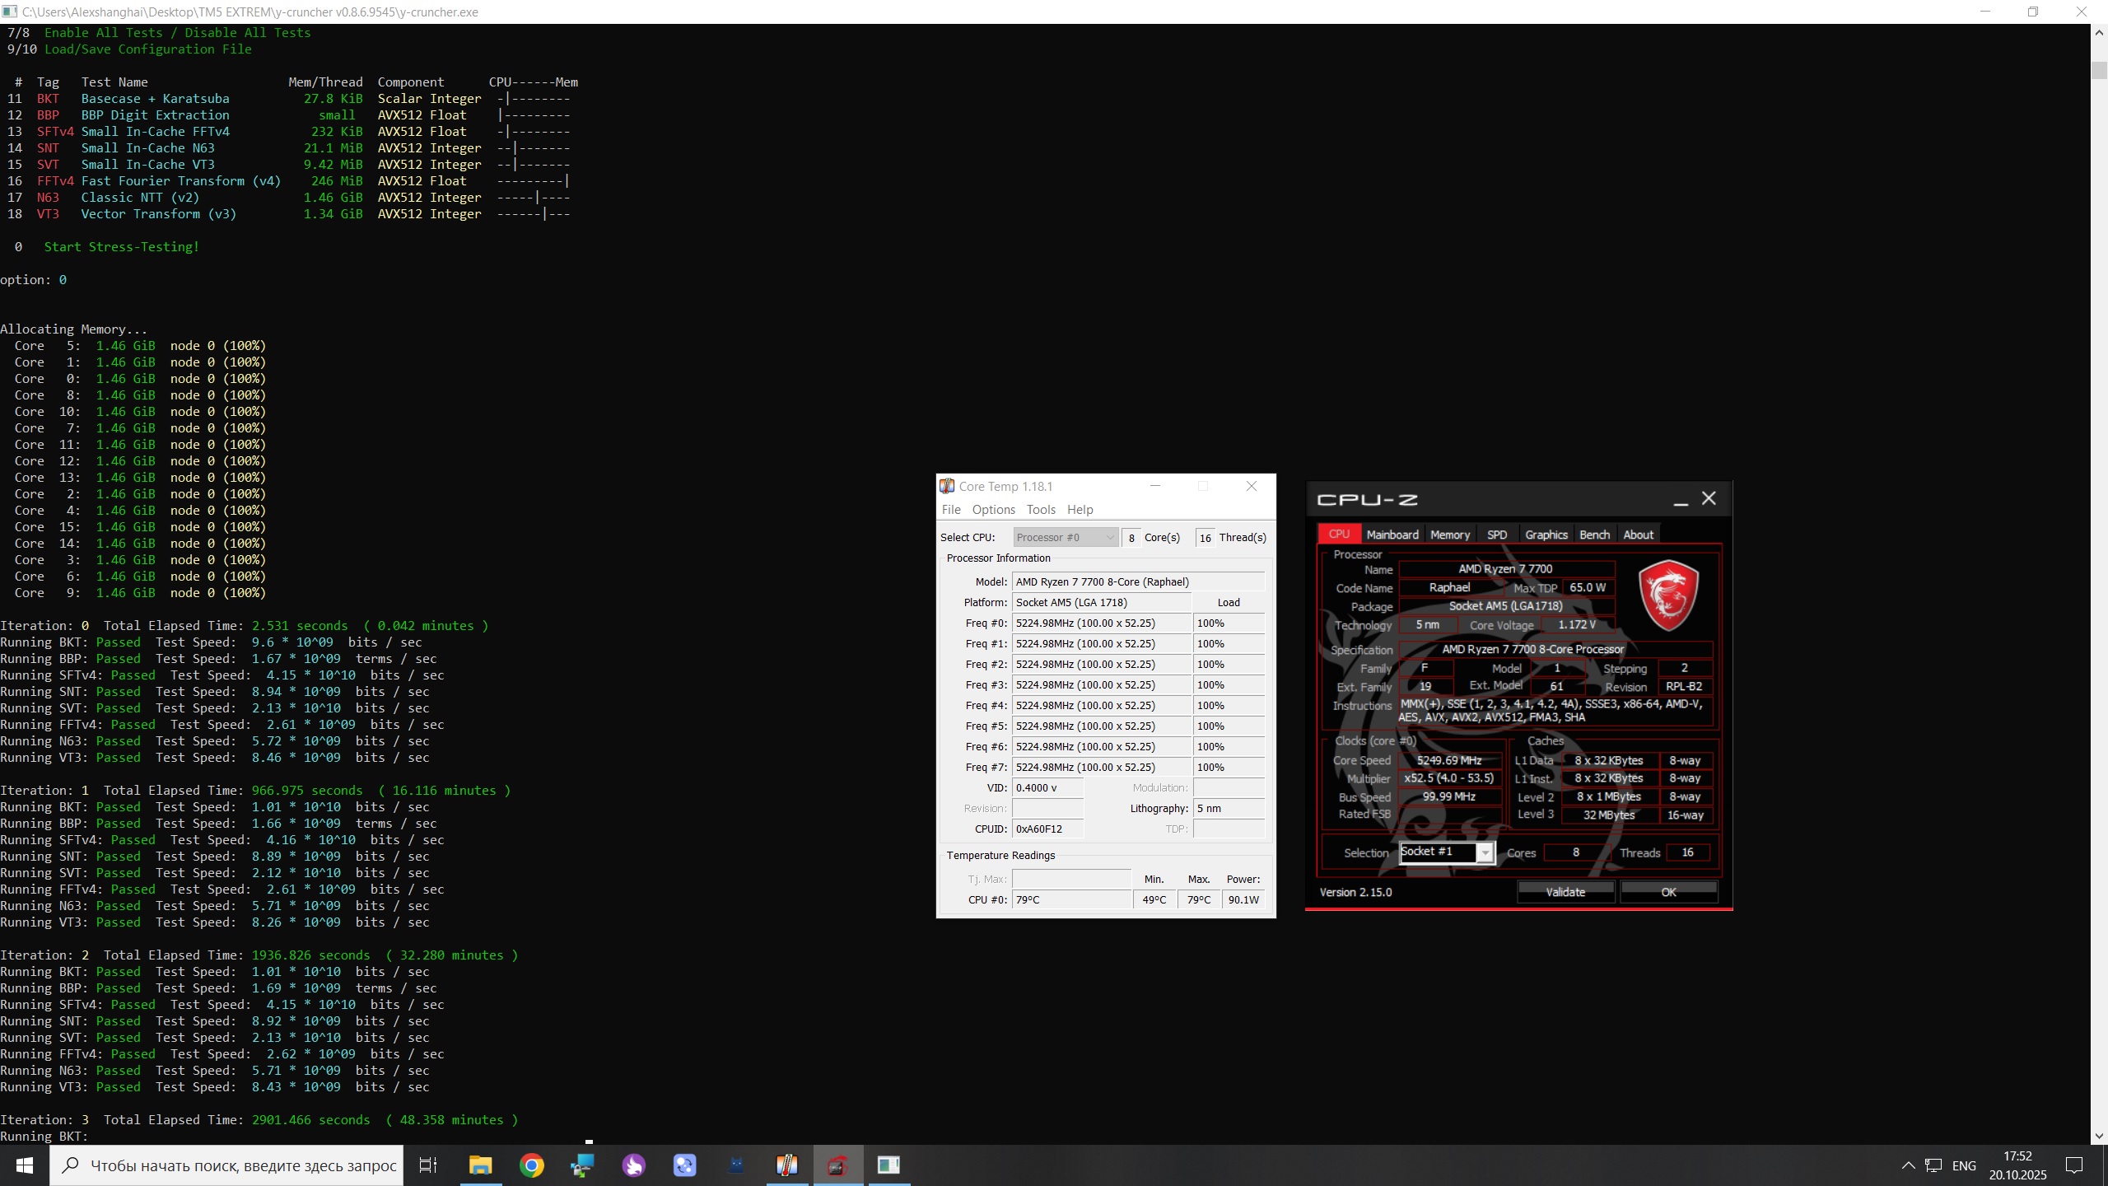Open File Explorer from taskbar
2108x1186 pixels.
(x=480, y=1165)
